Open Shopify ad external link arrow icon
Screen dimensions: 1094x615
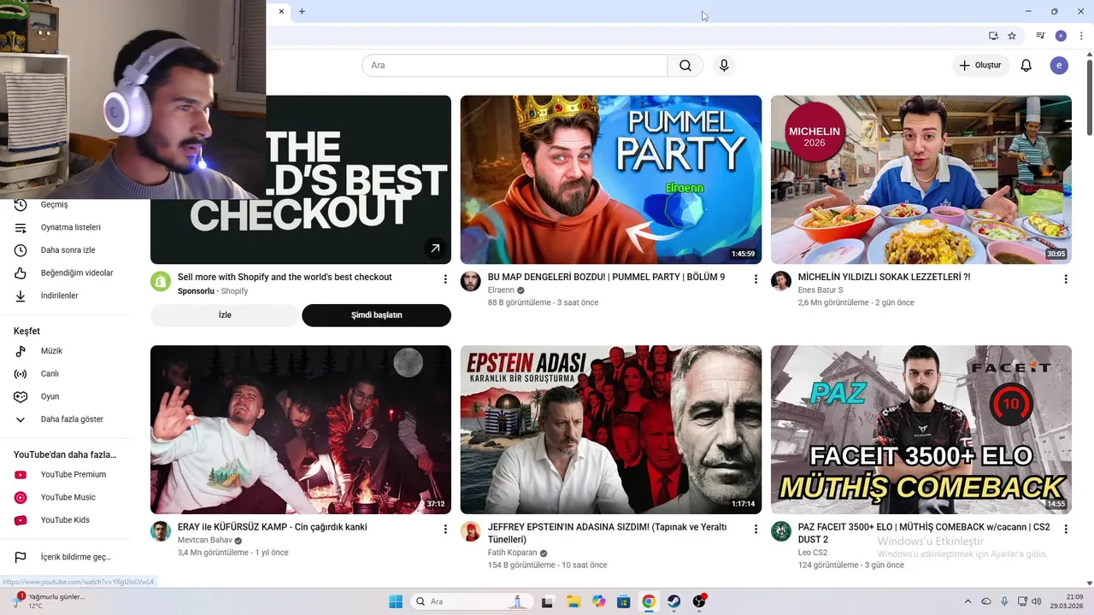[435, 249]
